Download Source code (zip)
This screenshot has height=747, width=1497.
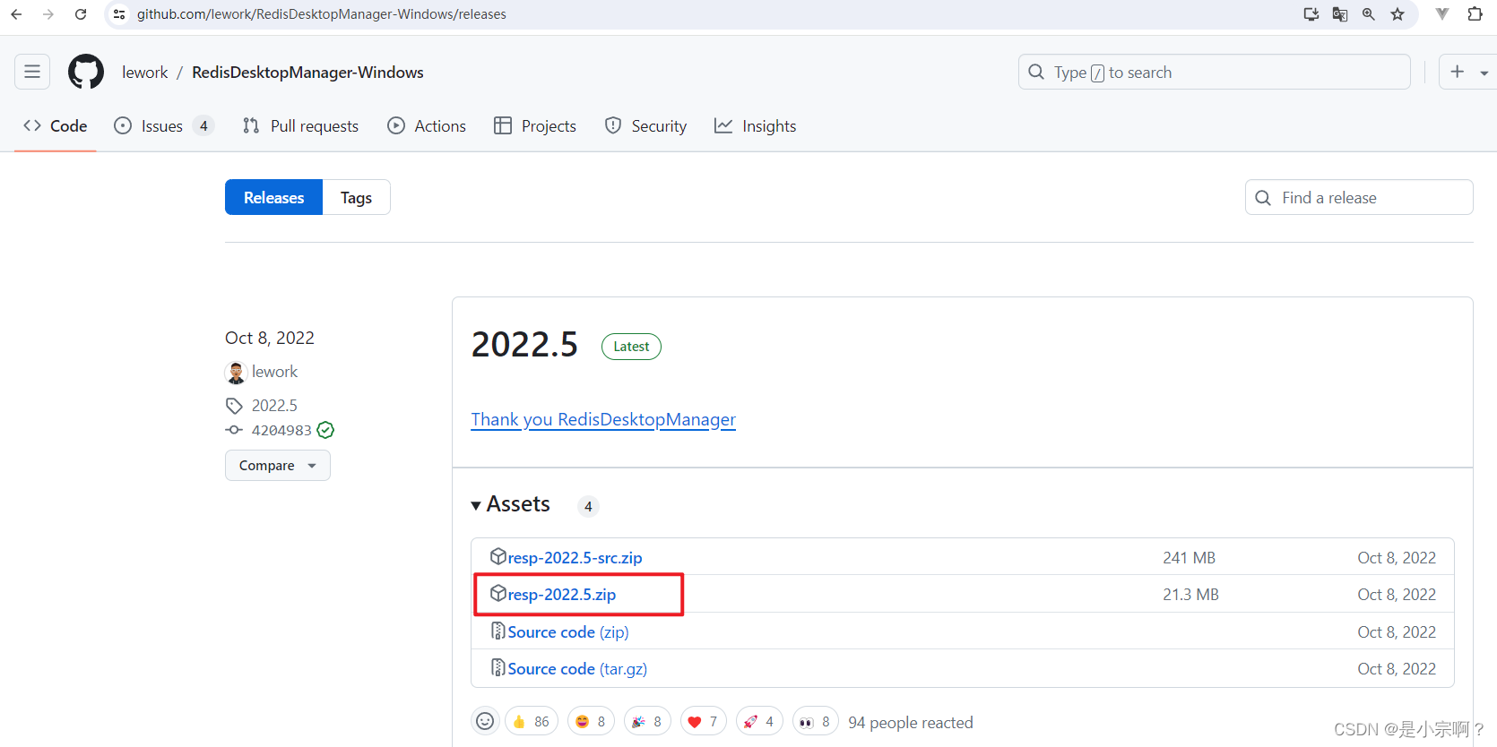(x=568, y=631)
